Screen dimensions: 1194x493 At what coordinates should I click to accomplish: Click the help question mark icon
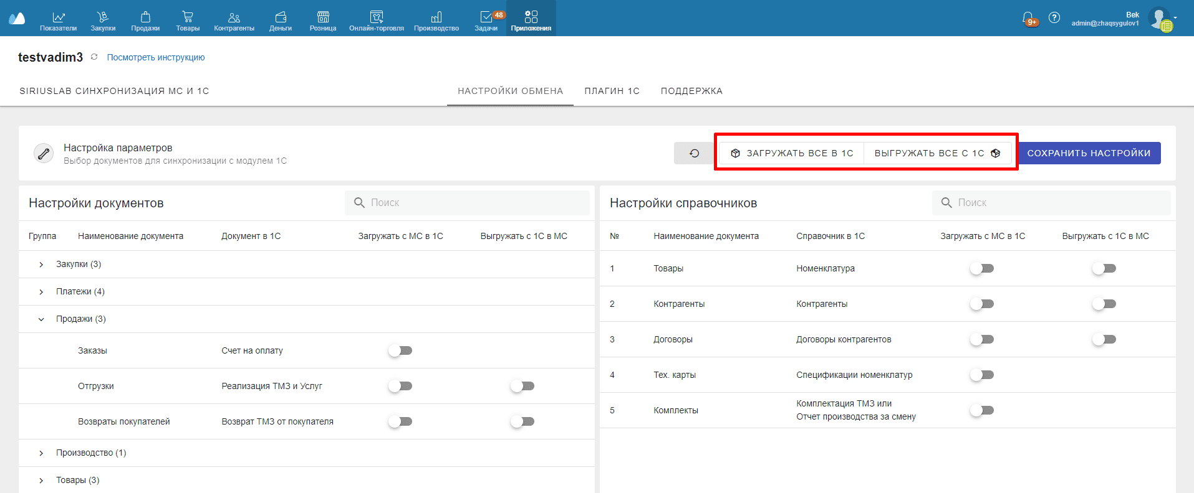tap(1054, 17)
